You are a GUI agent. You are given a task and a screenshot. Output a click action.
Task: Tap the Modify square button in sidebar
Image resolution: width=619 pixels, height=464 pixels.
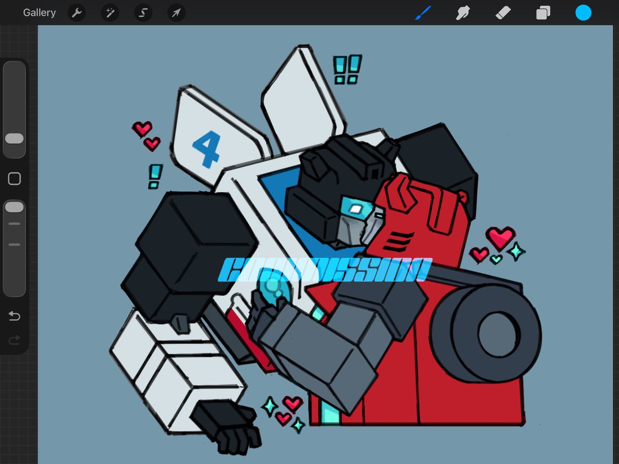click(14, 179)
